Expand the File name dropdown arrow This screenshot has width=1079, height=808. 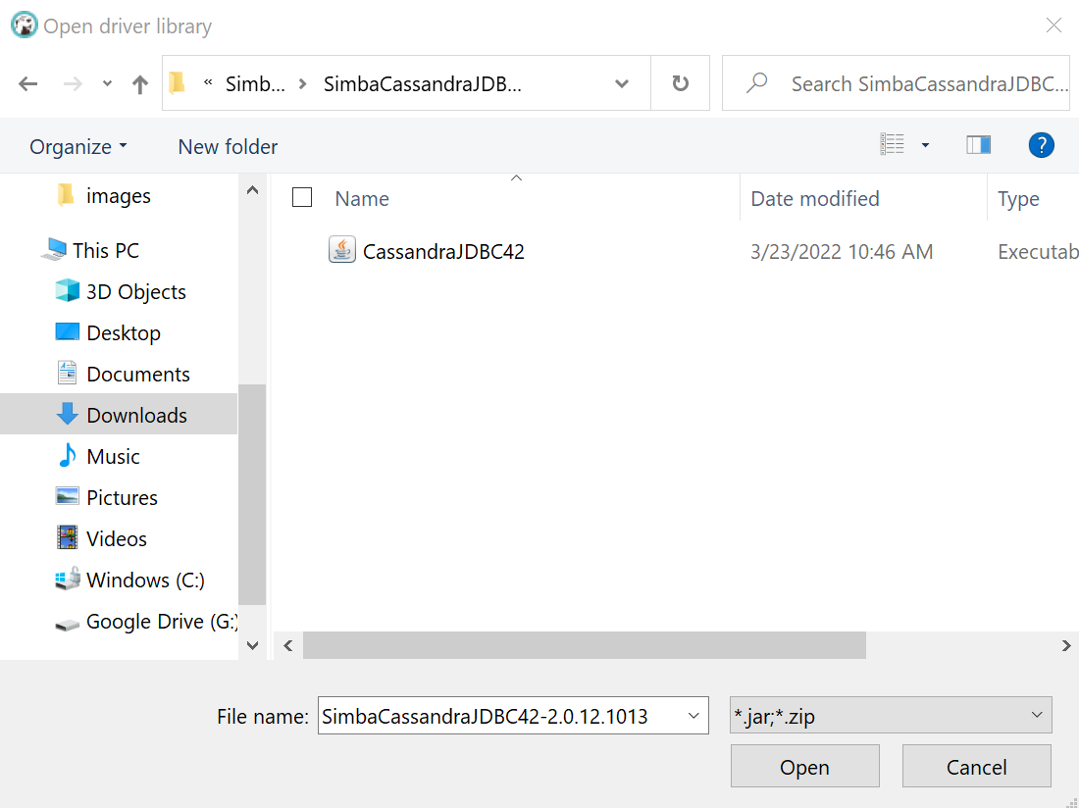(x=694, y=716)
